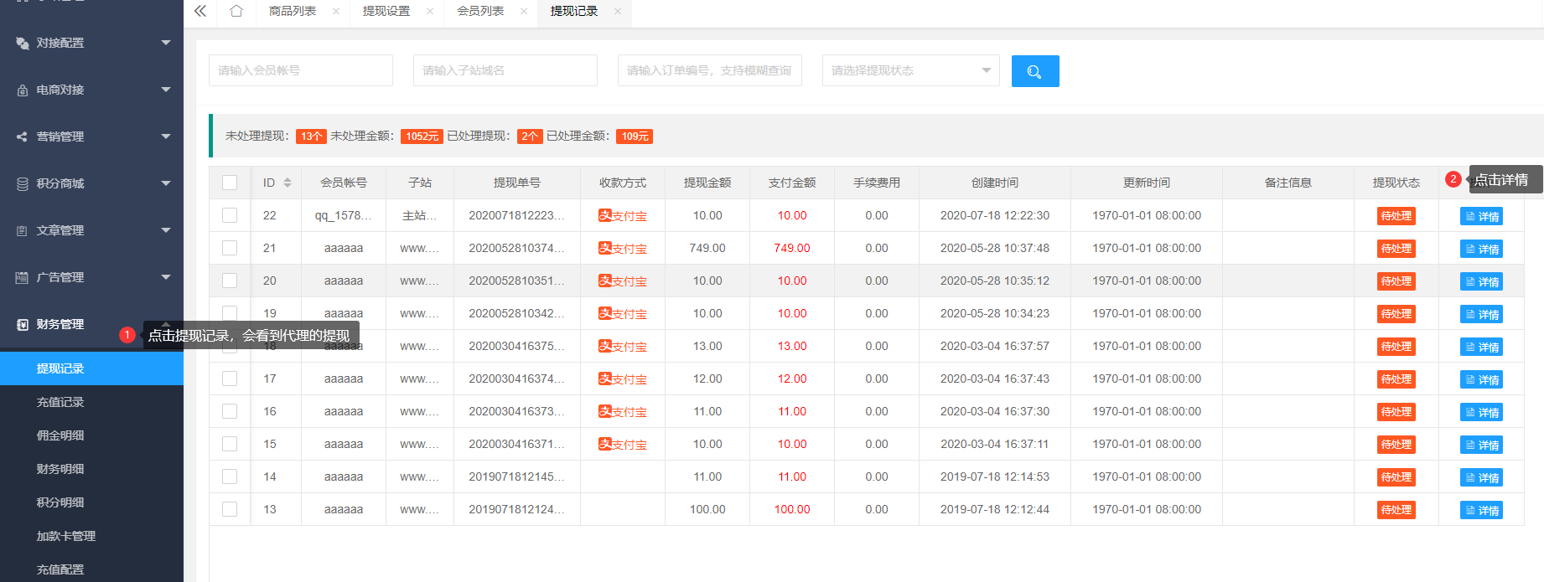Close the 商品列表 tab
The width and height of the screenshot is (1544, 582).
point(336,11)
